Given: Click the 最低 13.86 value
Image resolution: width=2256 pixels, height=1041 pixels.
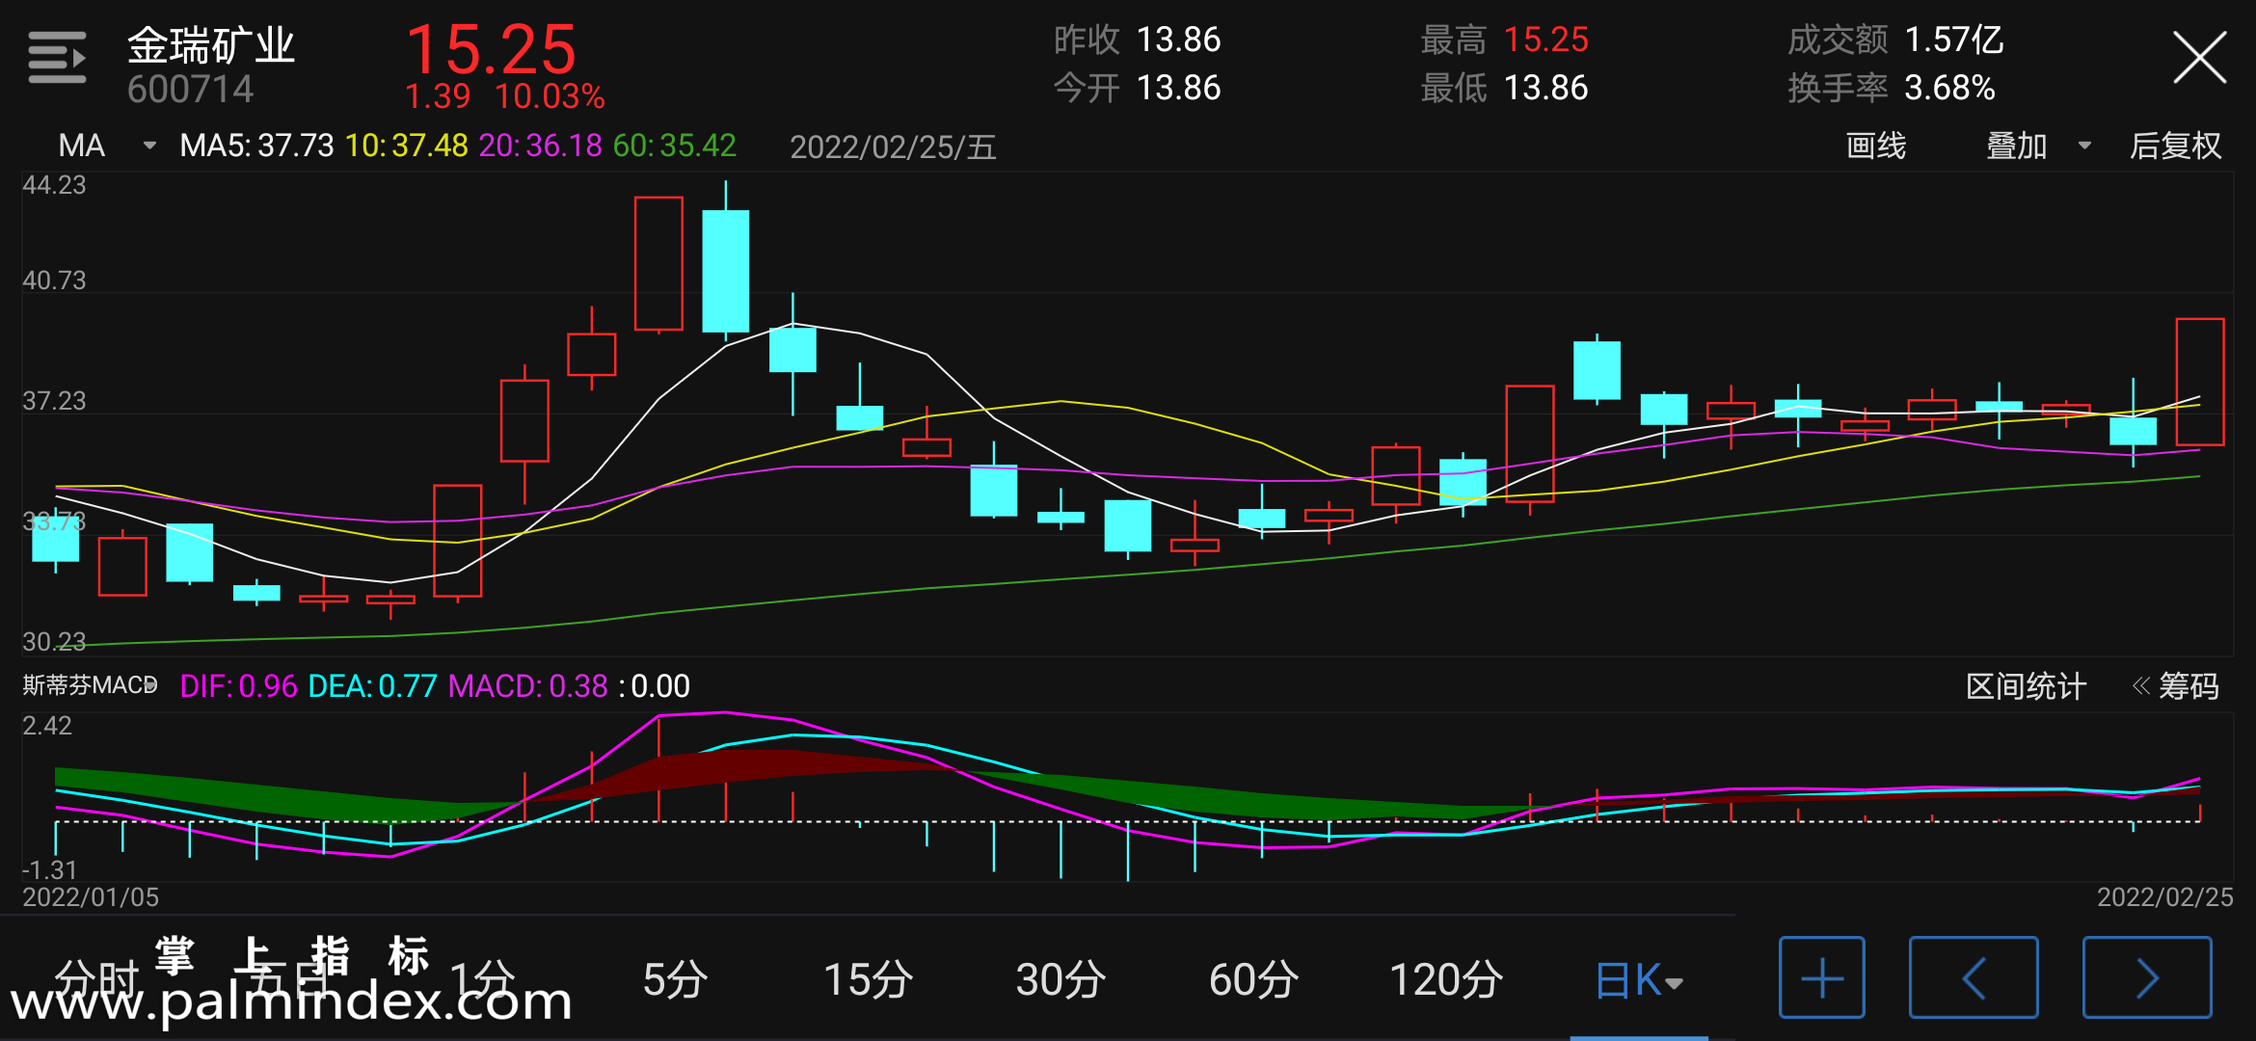Looking at the screenshot, I should click(x=1504, y=88).
